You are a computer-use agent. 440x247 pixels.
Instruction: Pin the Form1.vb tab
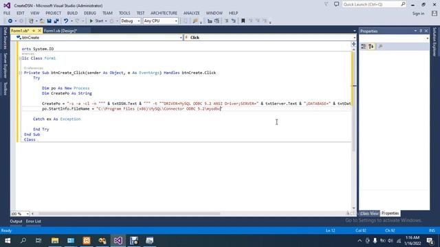click(x=34, y=30)
